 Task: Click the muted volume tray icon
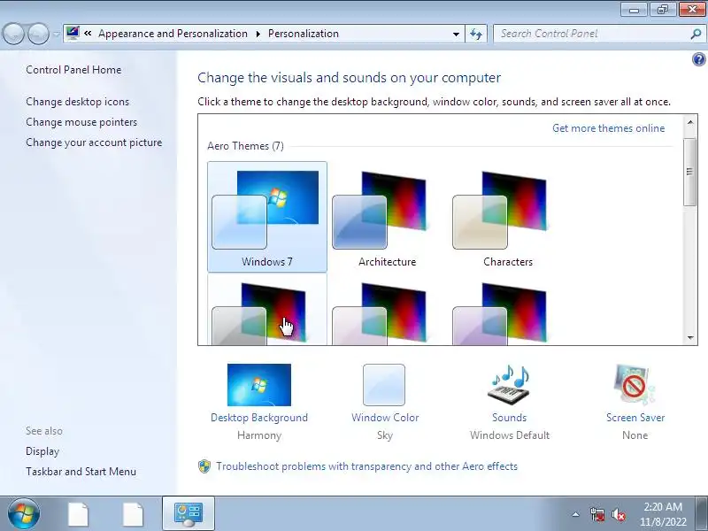pyautogui.click(x=618, y=514)
